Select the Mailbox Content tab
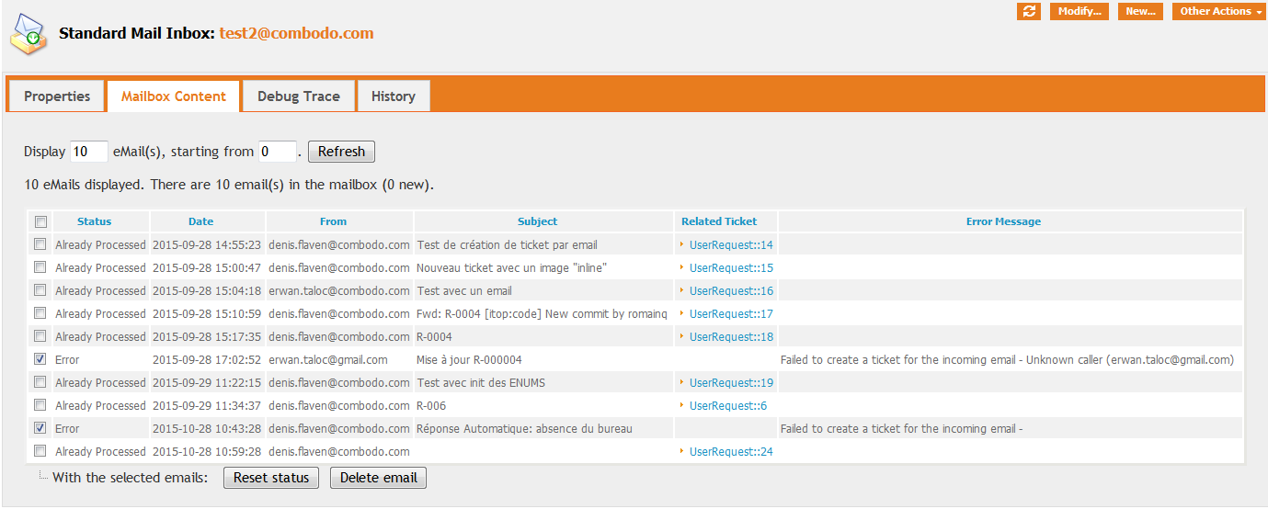This screenshot has width=1268, height=509. click(x=174, y=96)
